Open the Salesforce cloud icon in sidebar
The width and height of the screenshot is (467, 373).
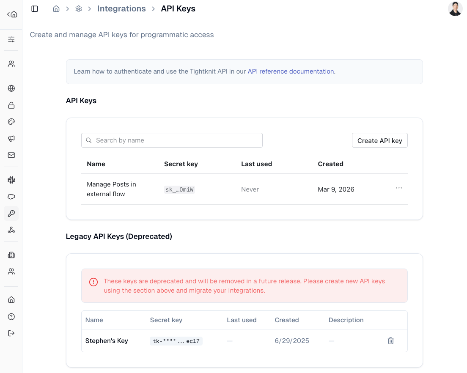11,197
